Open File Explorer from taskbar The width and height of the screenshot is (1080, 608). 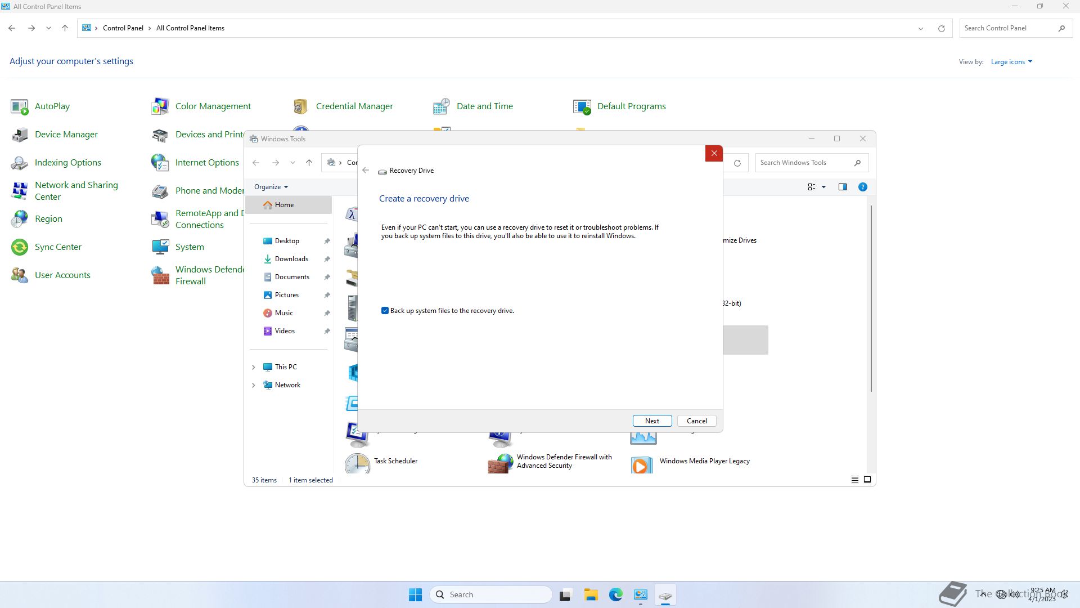591,594
